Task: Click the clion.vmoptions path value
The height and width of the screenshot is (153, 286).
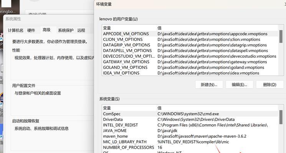Action: point(209,39)
